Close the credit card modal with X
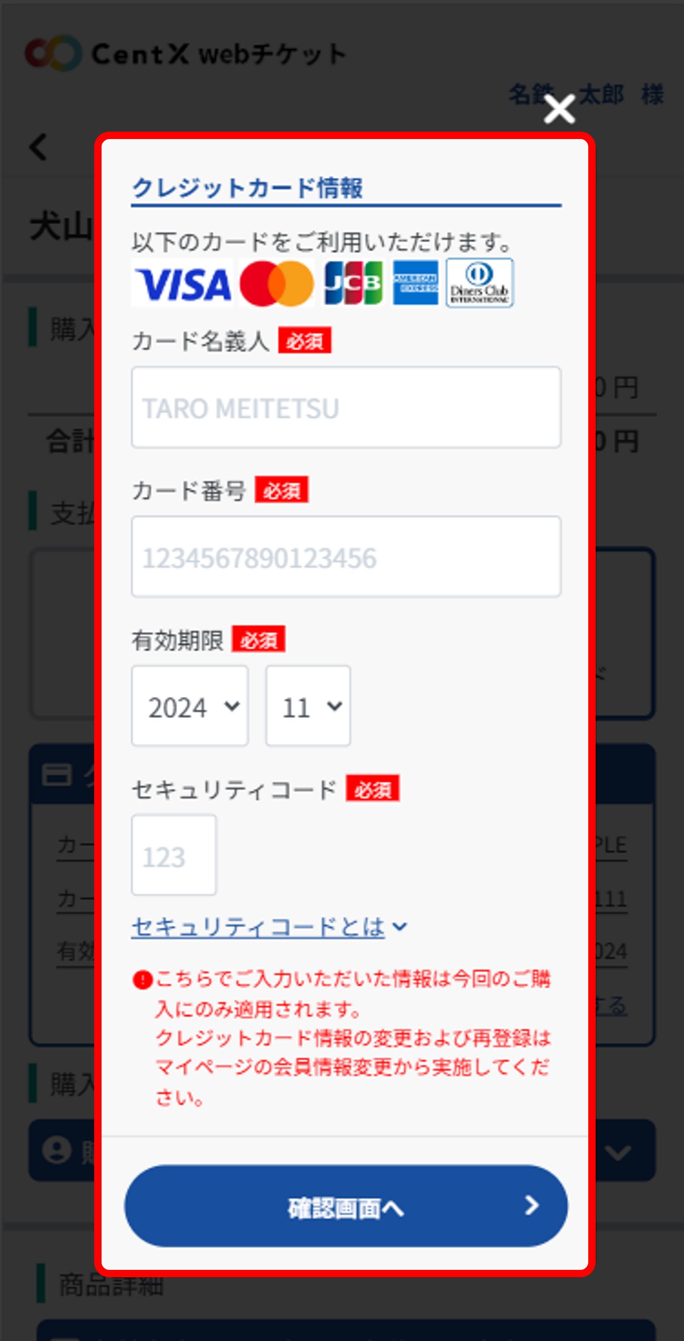 click(x=559, y=110)
